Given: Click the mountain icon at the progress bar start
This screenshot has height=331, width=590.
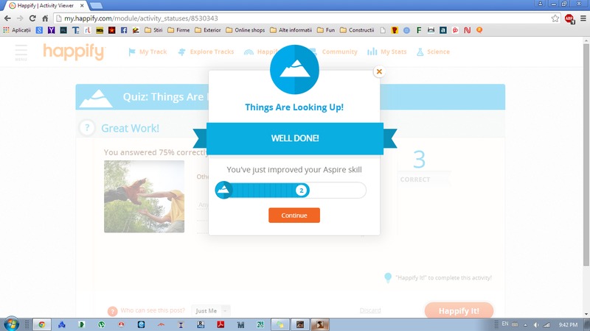Looking at the screenshot, I should click(224, 191).
